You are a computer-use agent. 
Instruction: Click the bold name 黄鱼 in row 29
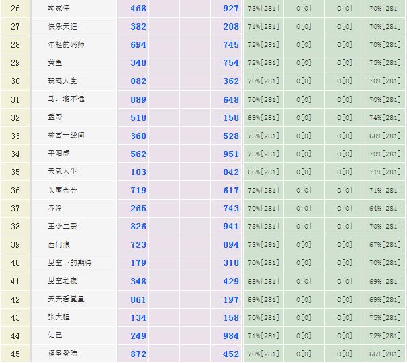[x=54, y=63]
